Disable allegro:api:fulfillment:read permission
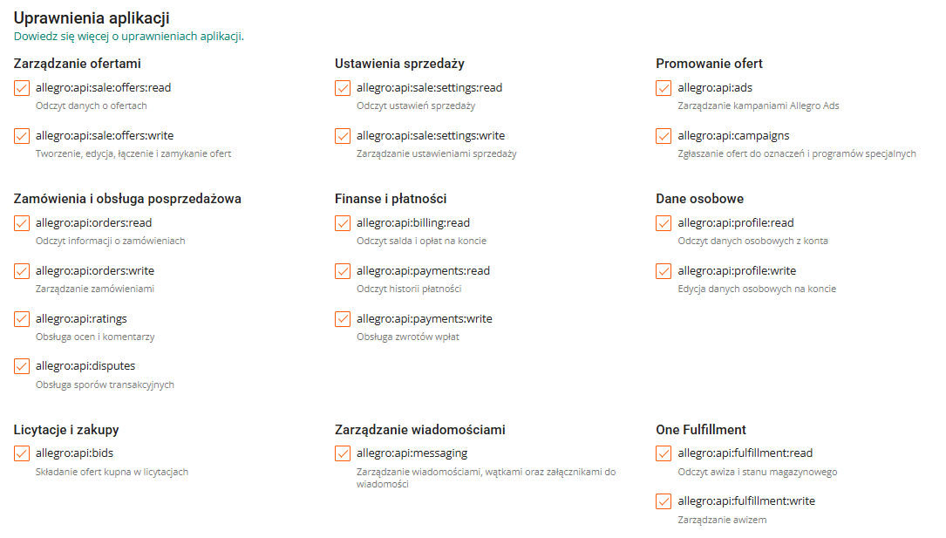946x538 pixels. (x=664, y=453)
